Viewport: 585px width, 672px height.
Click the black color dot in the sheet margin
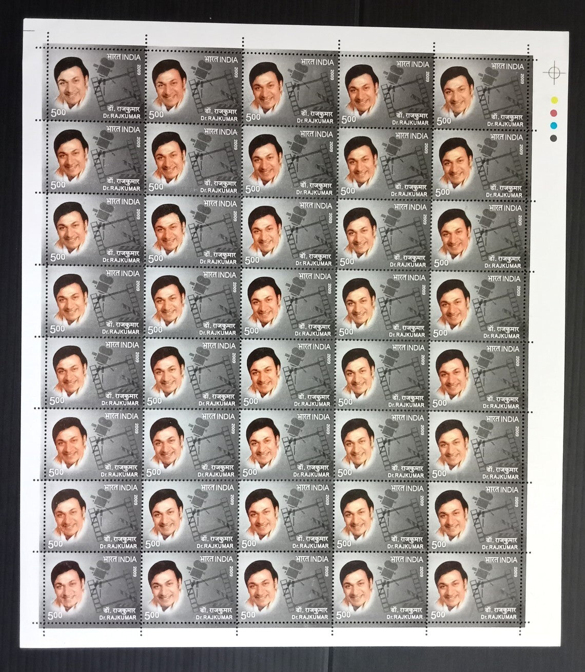554,138
